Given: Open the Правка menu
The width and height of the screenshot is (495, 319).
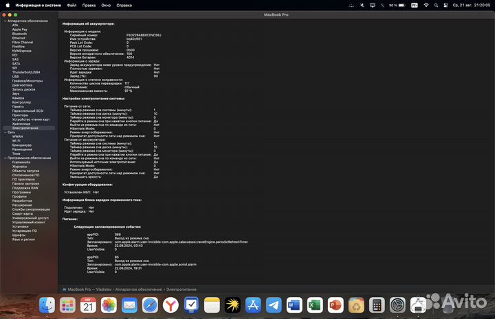Looking at the screenshot, I should (89, 5).
